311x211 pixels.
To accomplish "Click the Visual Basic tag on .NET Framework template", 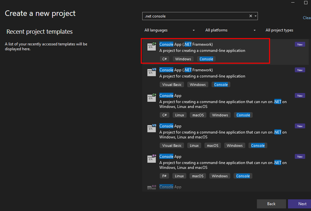I will tap(172, 85).
